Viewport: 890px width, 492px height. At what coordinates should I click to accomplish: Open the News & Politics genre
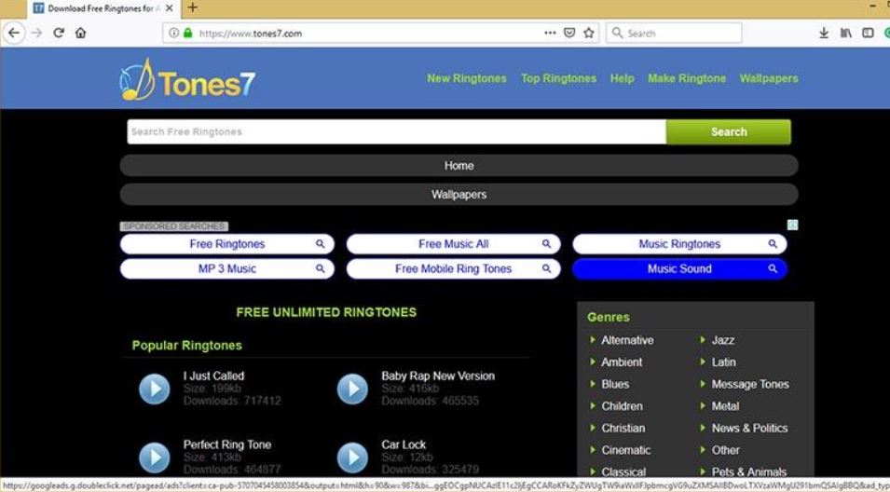click(x=750, y=429)
